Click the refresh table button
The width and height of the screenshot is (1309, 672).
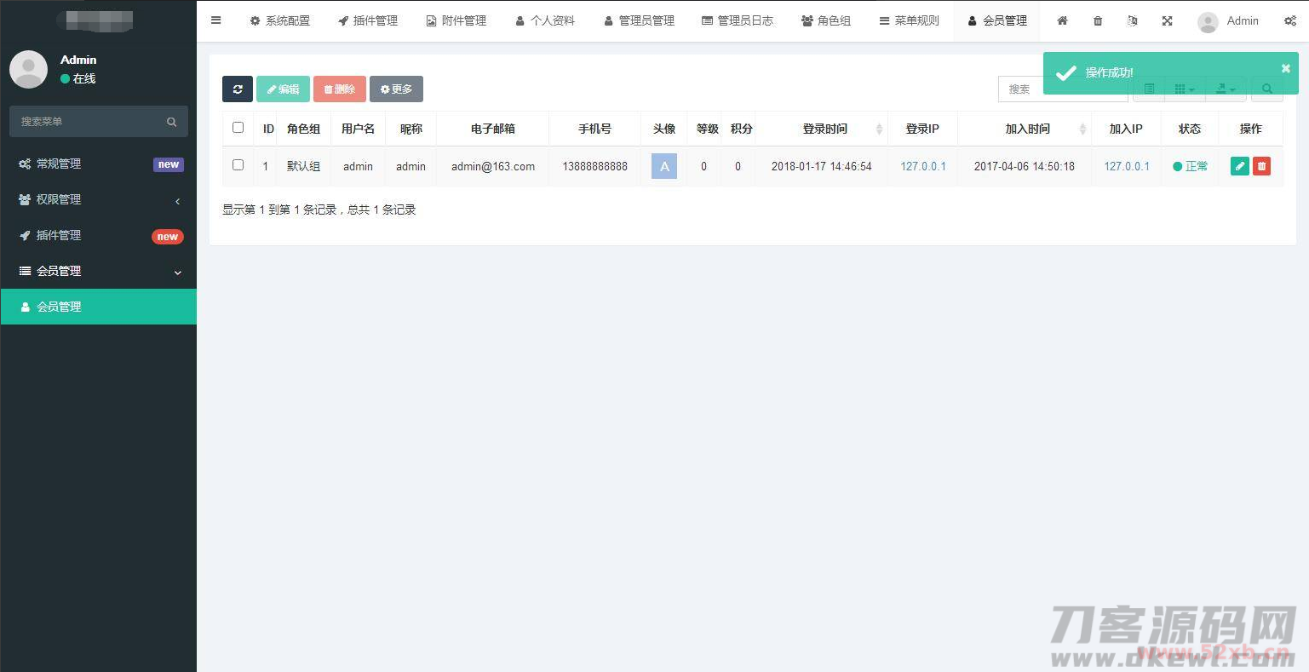pyautogui.click(x=238, y=89)
